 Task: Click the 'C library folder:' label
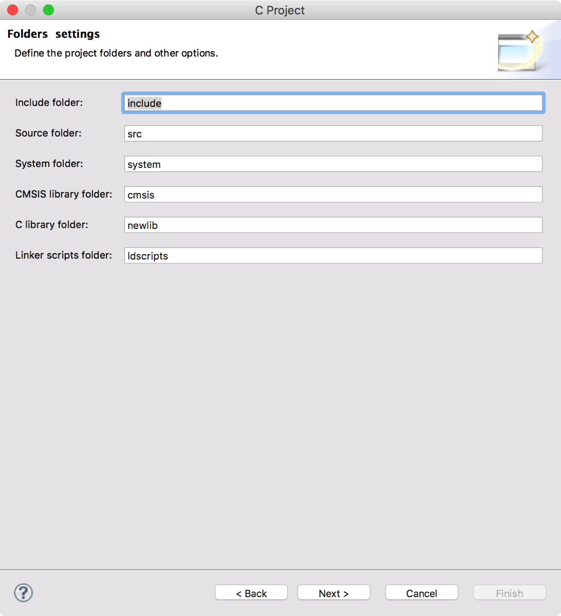pos(51,225)
